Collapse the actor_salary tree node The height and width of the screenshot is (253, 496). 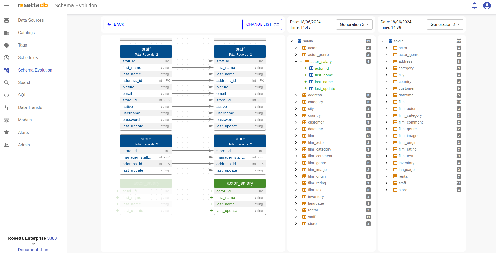pos(296,62)
